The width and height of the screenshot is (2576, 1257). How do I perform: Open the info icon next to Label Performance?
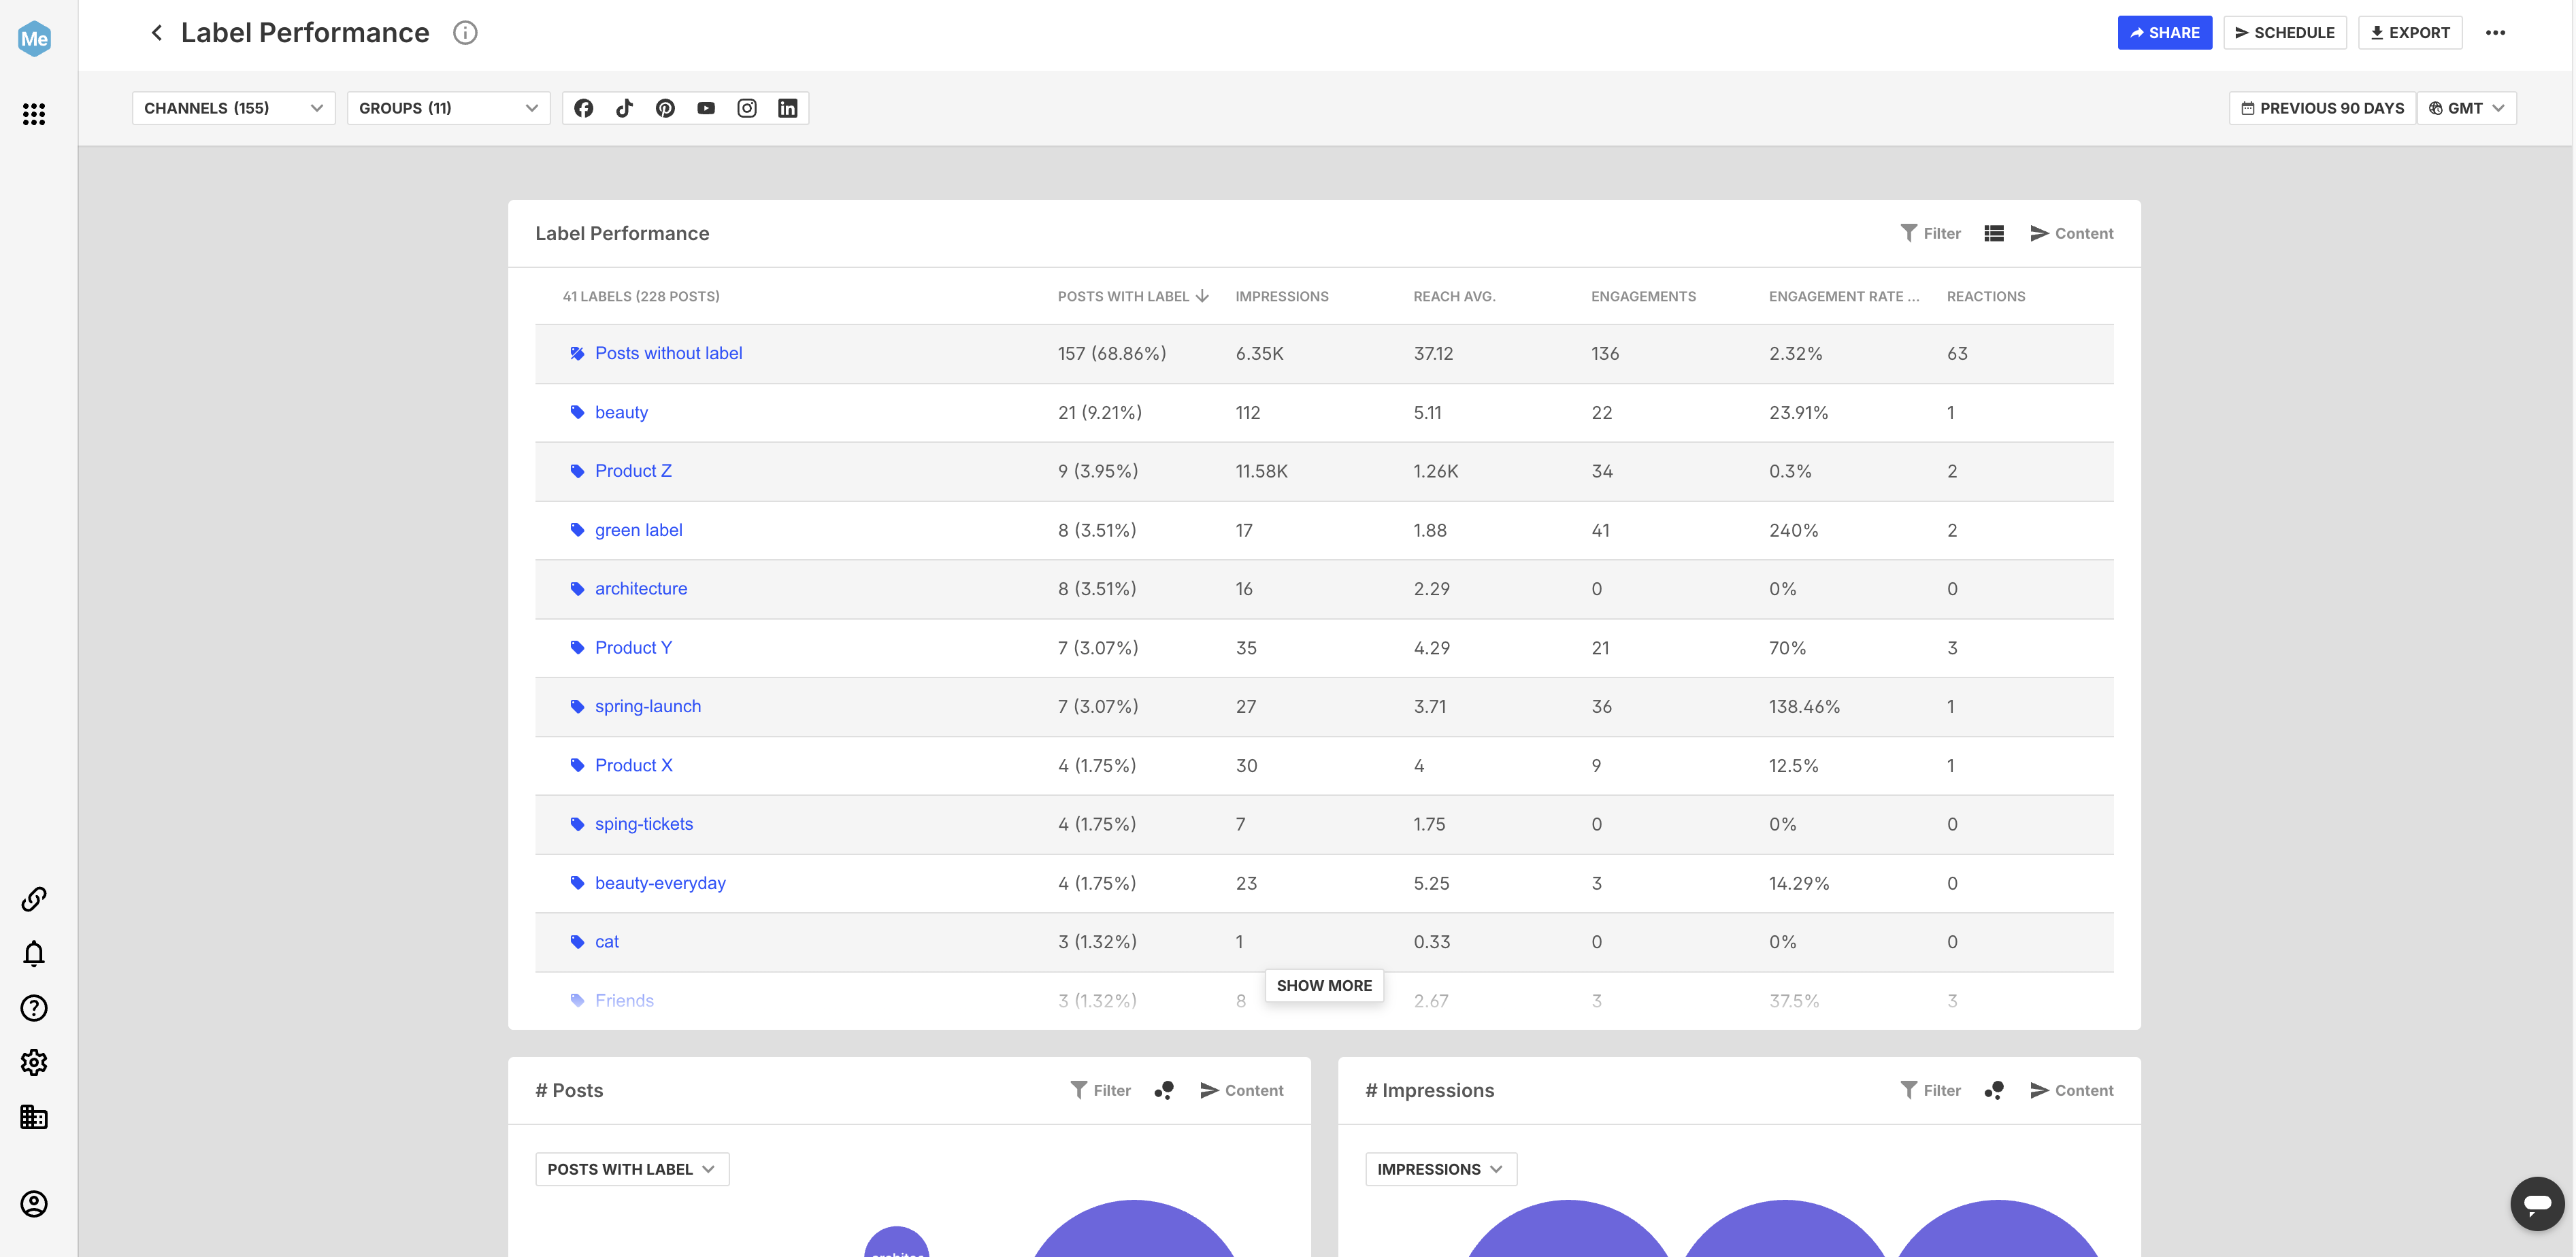[x=465, y=33]
